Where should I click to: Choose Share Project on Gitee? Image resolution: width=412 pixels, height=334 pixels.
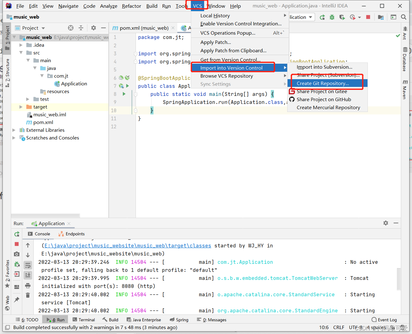coord(327,92)
